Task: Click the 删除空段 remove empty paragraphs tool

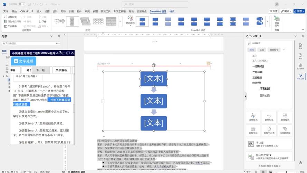Action: click(x=253, y=130)
